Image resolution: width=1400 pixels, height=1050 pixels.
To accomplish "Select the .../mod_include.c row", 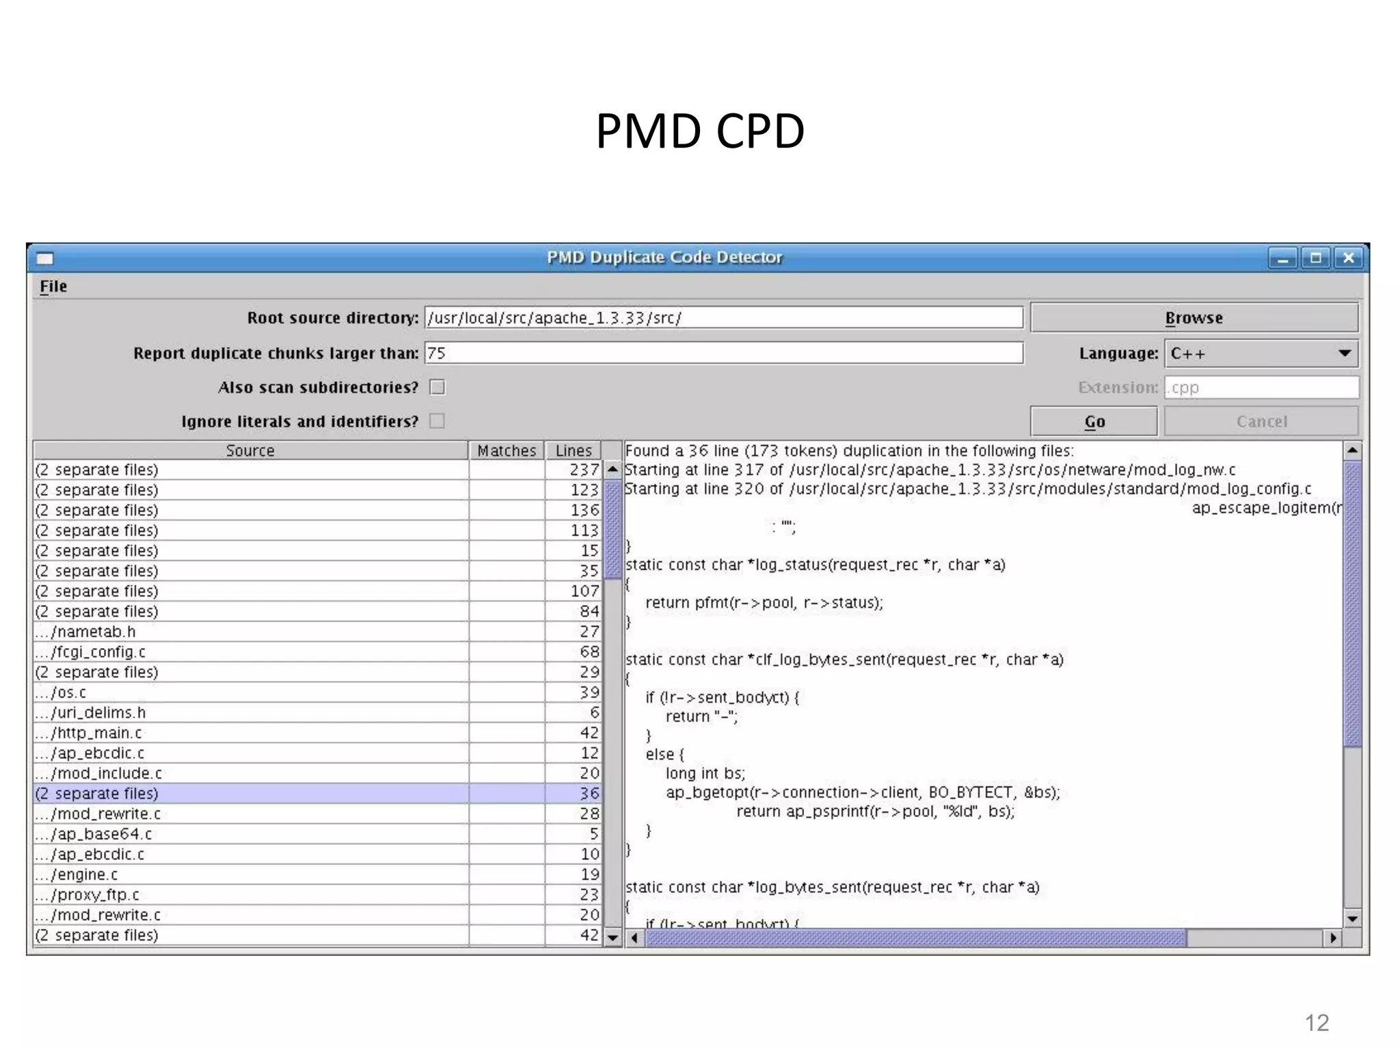I will pos(317,773).
